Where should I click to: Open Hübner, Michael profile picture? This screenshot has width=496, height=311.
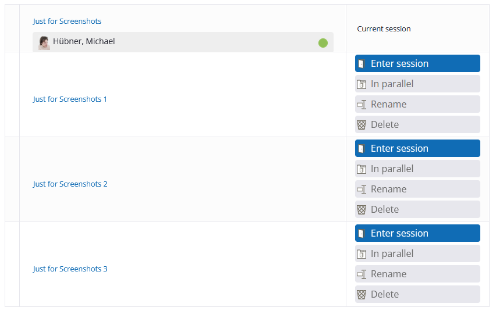tap(44, 42)
